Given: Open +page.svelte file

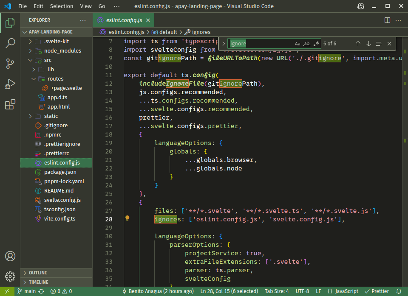Looking at the screenshot, I should (56, 88).
